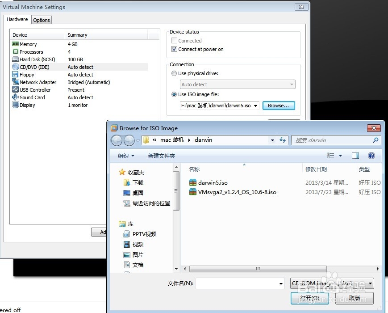Select the USB Controller icon

click(15, 90)
